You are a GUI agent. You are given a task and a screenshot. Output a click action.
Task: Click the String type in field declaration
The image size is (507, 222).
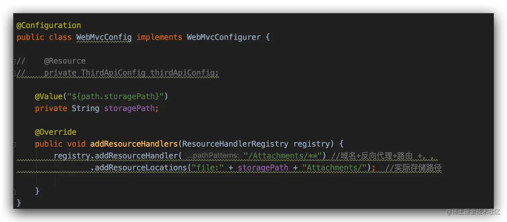point(86,108)
